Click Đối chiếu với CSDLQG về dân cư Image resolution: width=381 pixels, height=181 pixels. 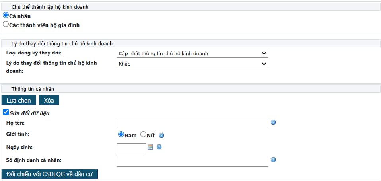click(x=50, y=174)
